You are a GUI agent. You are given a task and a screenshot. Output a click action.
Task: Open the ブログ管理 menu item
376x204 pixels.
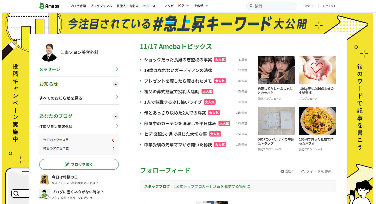[x=78, y=6]
